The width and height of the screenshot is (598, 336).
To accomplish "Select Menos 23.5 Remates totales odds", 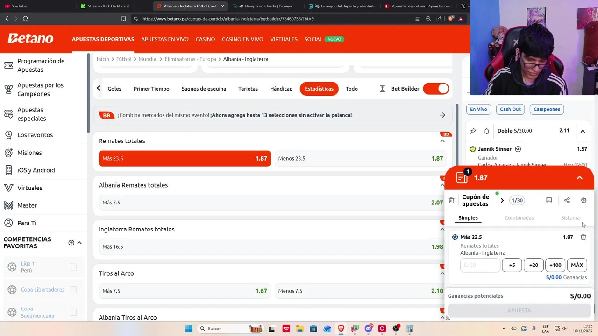I will tap(360, 158).
